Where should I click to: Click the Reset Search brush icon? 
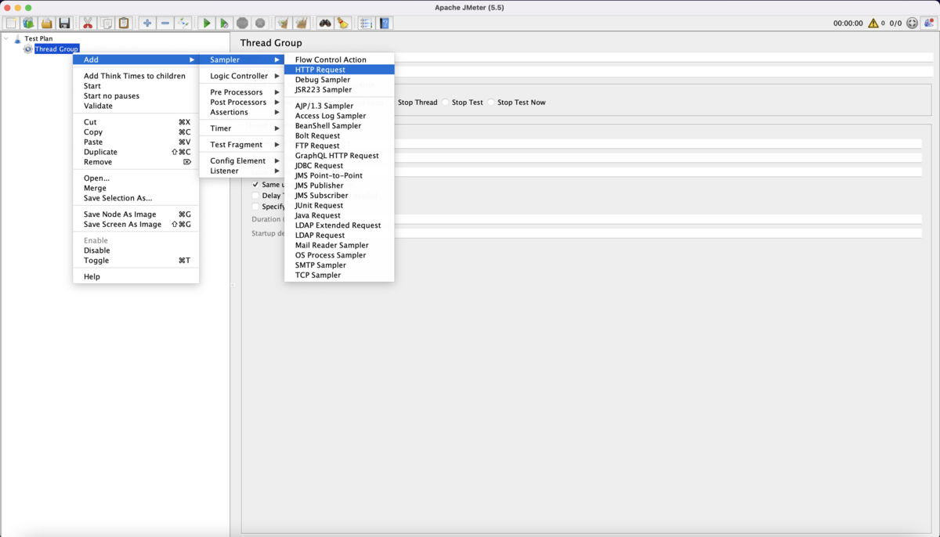(343, 23)
